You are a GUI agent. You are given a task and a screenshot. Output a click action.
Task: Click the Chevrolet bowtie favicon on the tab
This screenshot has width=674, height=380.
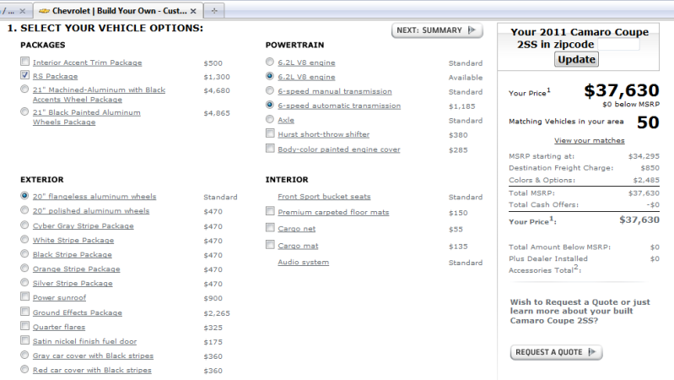coord(44,11)
